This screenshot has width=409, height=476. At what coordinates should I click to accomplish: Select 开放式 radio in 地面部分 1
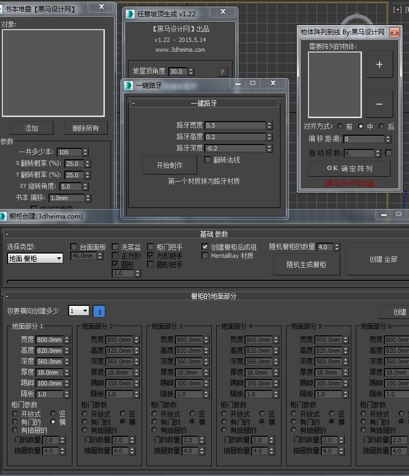click(15, 413)
